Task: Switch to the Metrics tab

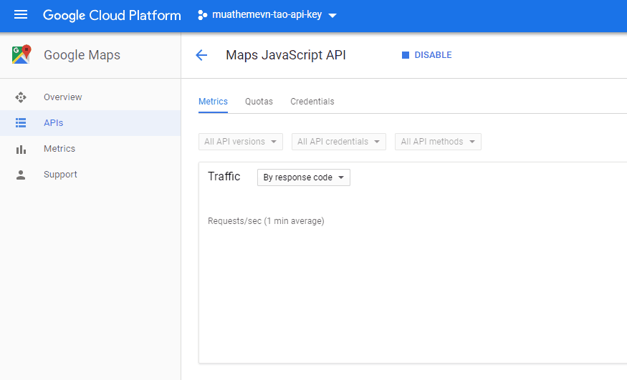Action: point(213,102)
